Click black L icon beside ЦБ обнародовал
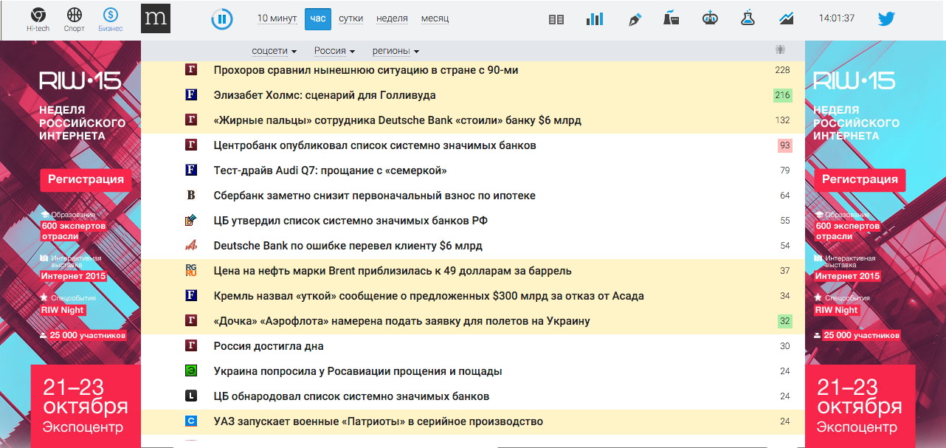The width and height of the screenshot is (946, 448). click(191, 396)
